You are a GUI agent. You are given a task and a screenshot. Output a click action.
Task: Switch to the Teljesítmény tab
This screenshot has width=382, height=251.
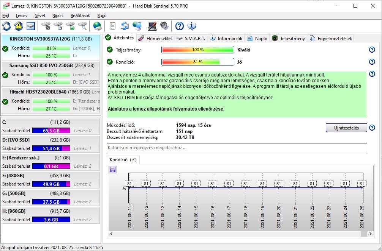point(289,38)
